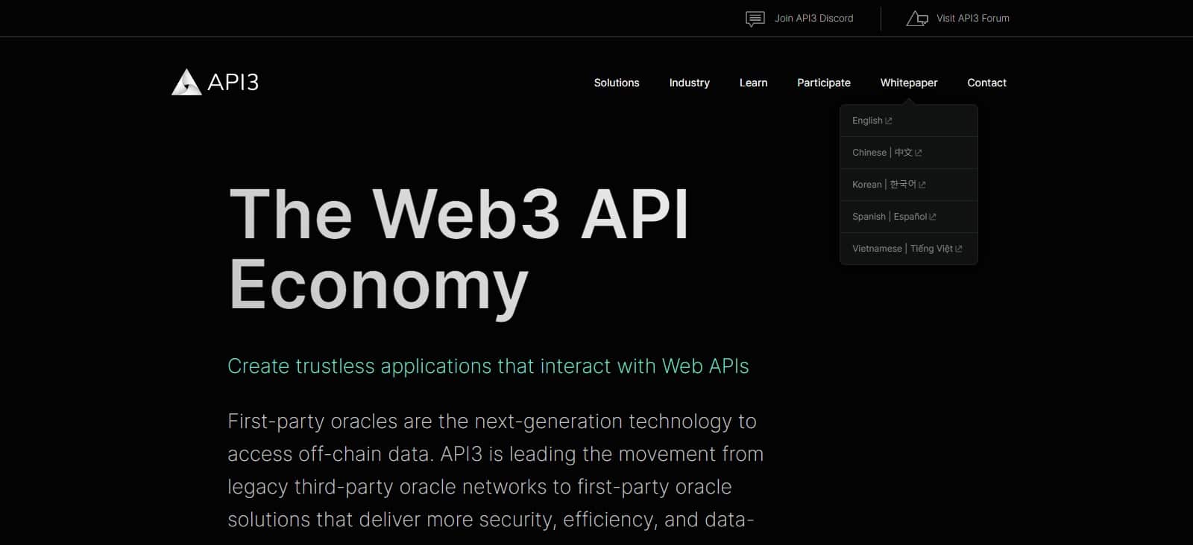Viewport: 1193px width, 545px height.
Task: Click the API3 wordmark text
Action: coord(233,82)
